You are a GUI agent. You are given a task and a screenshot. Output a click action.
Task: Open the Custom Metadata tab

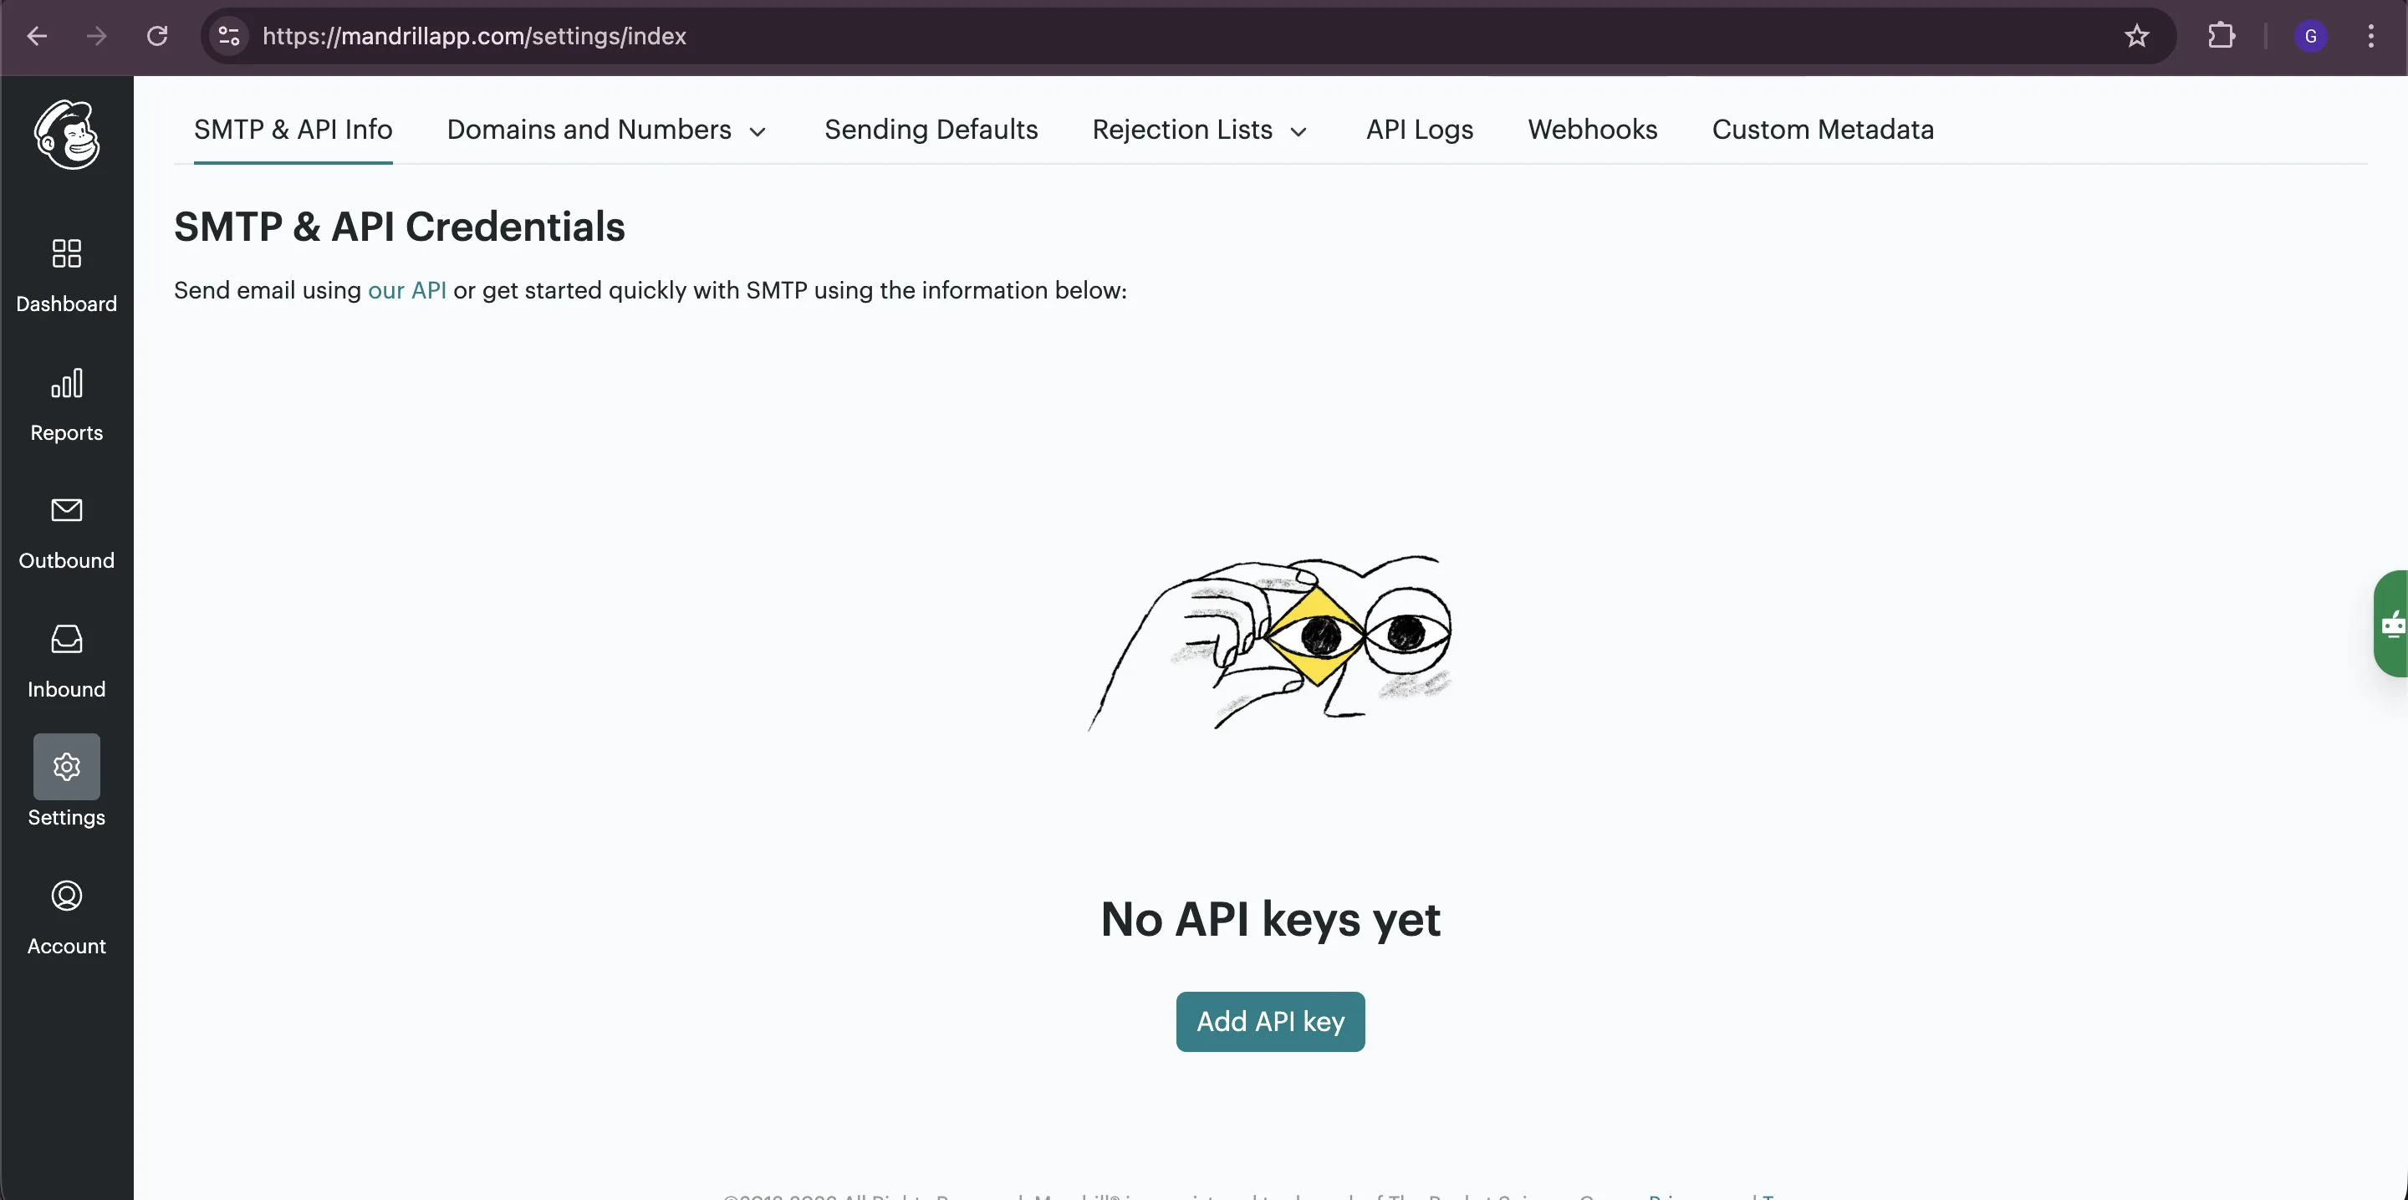(x=1823, y=130)
